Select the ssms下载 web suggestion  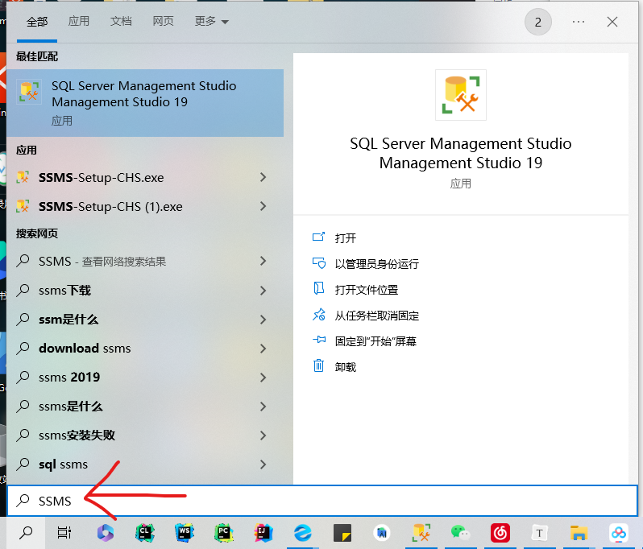145,291
